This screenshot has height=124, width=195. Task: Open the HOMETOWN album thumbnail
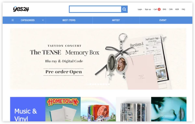tap(63, 109)
